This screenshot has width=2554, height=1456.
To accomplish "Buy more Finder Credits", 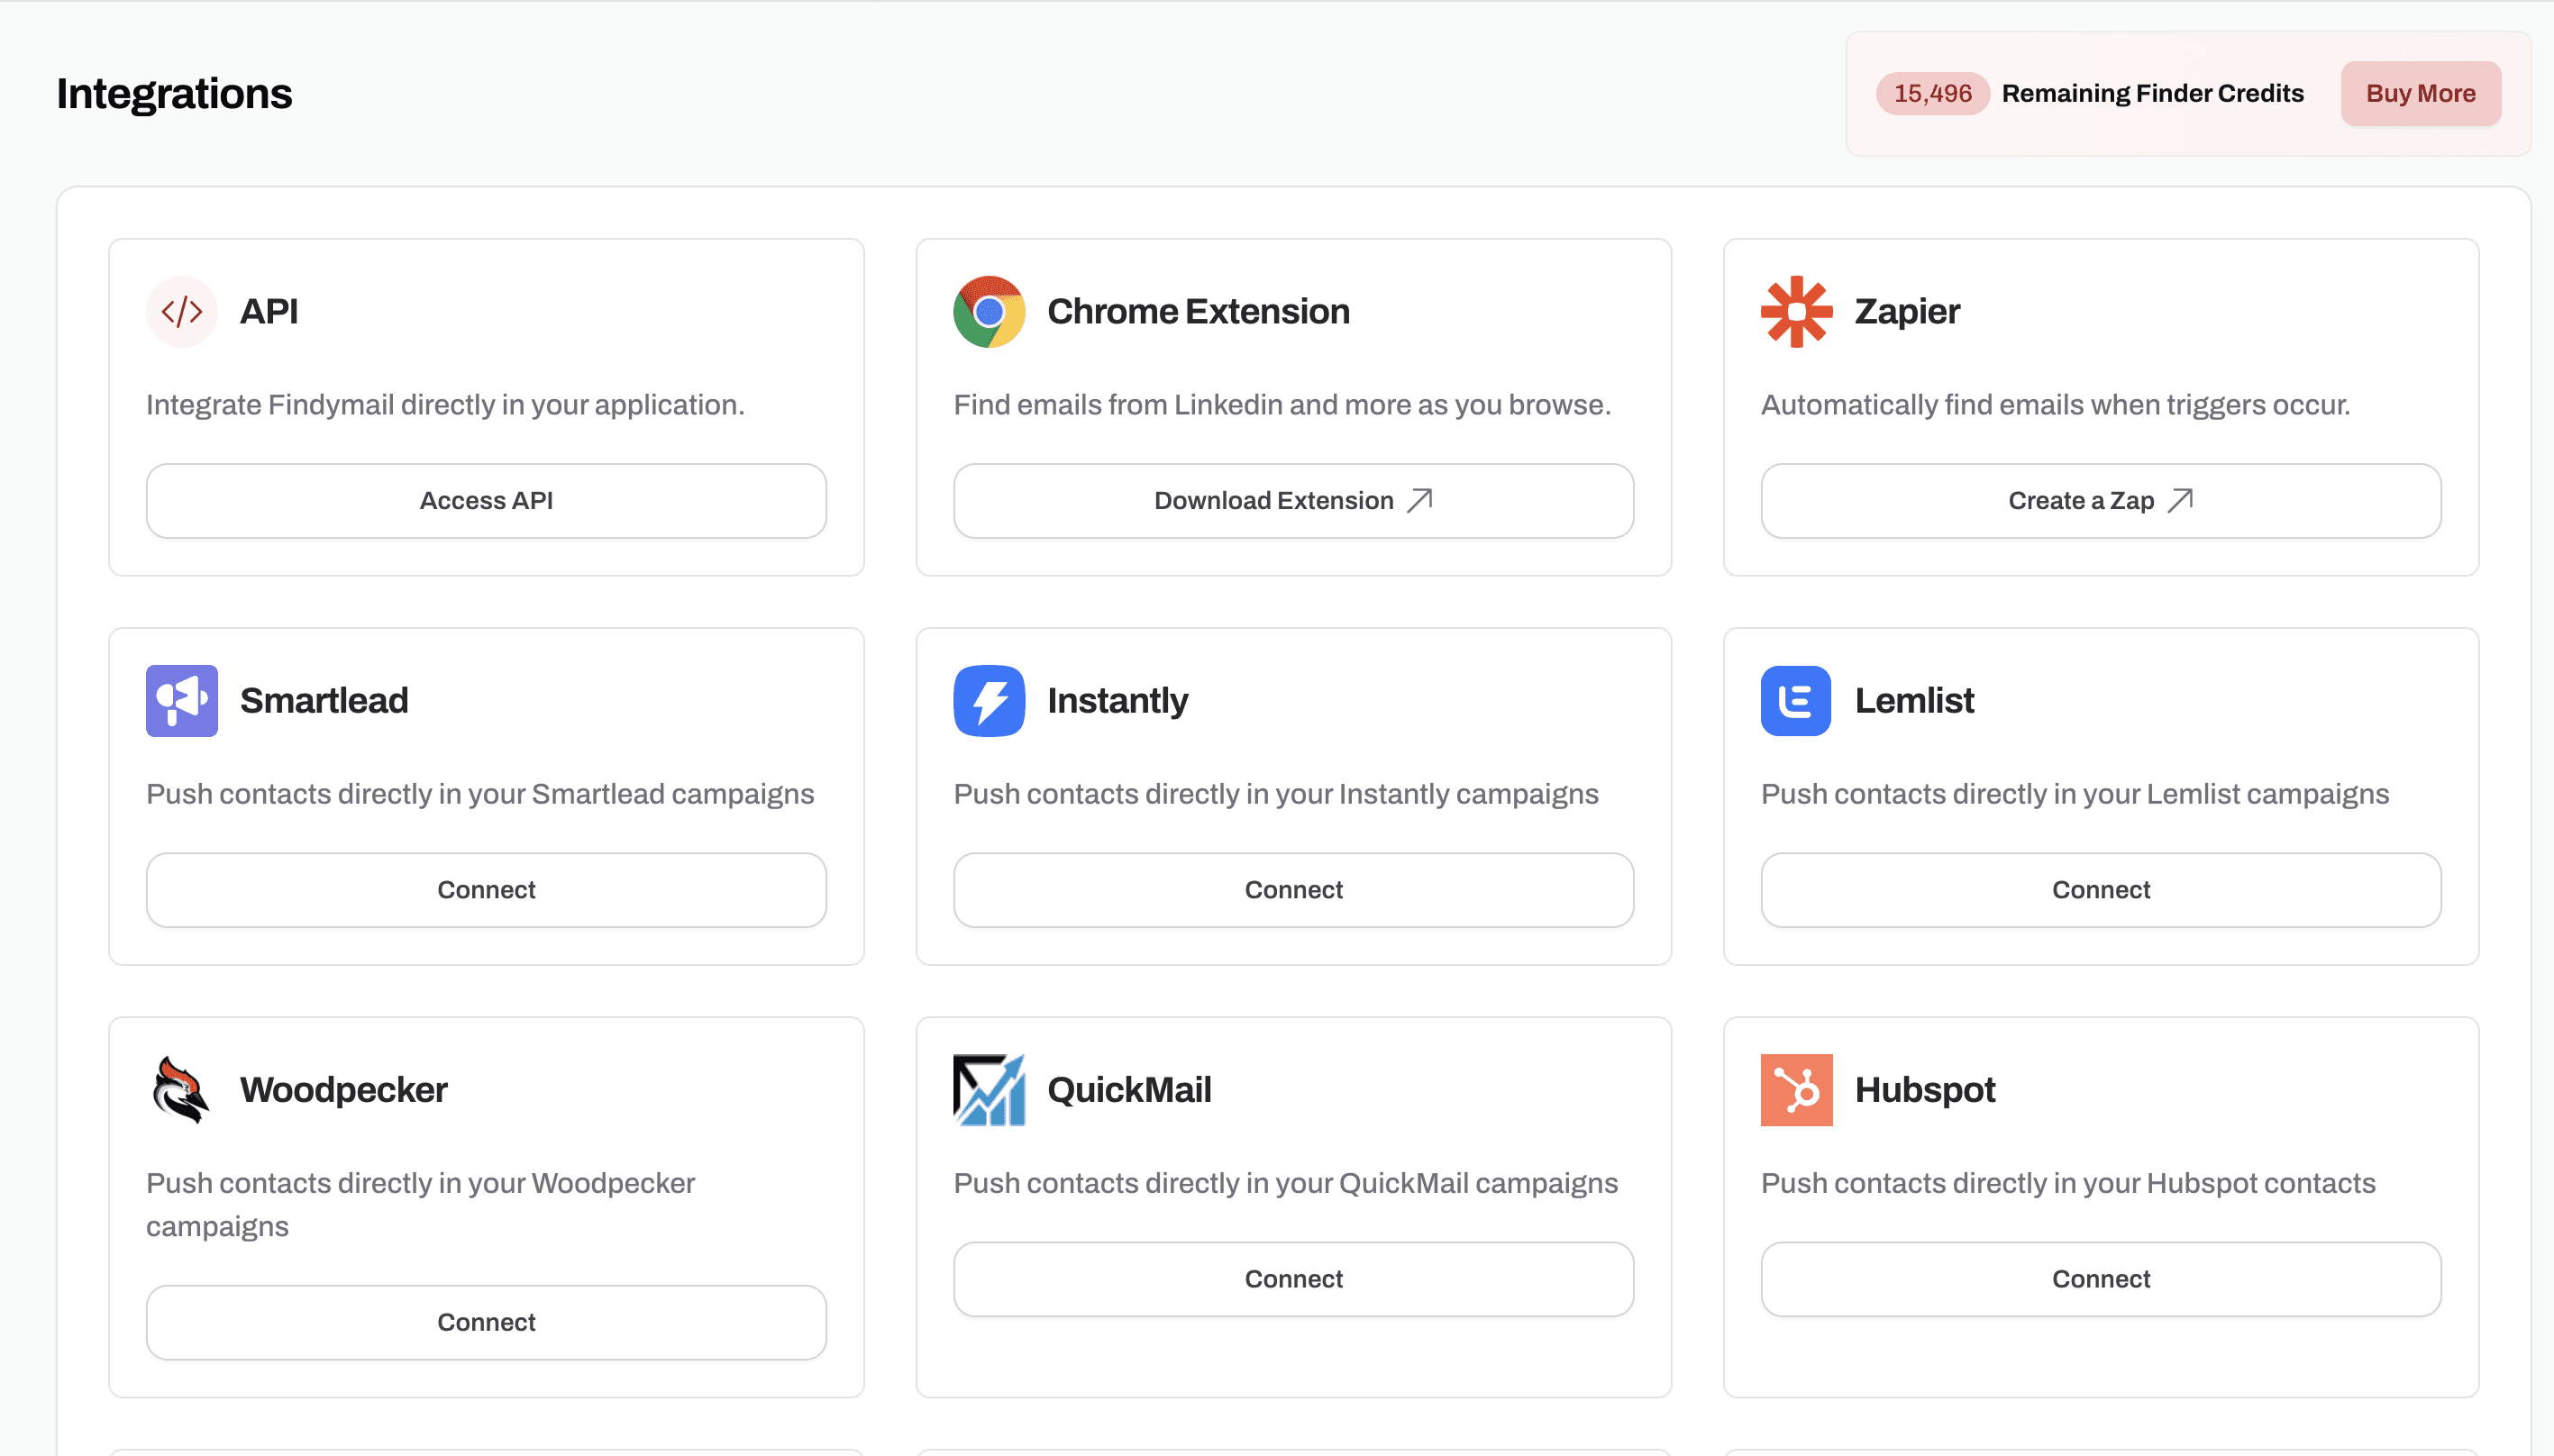I will tap(2419, 93).
